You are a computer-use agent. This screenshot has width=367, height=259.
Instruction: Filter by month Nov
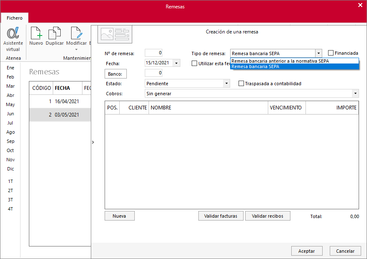point(10,160)
